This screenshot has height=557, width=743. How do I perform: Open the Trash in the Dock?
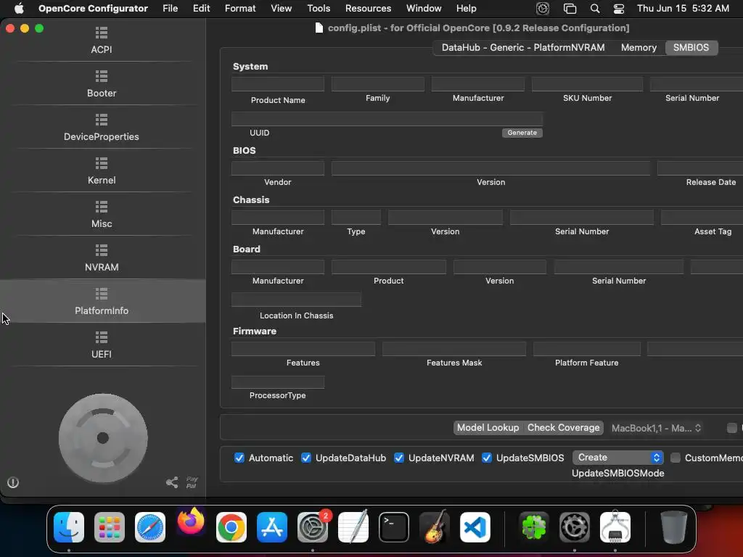(x=673, y=527)
